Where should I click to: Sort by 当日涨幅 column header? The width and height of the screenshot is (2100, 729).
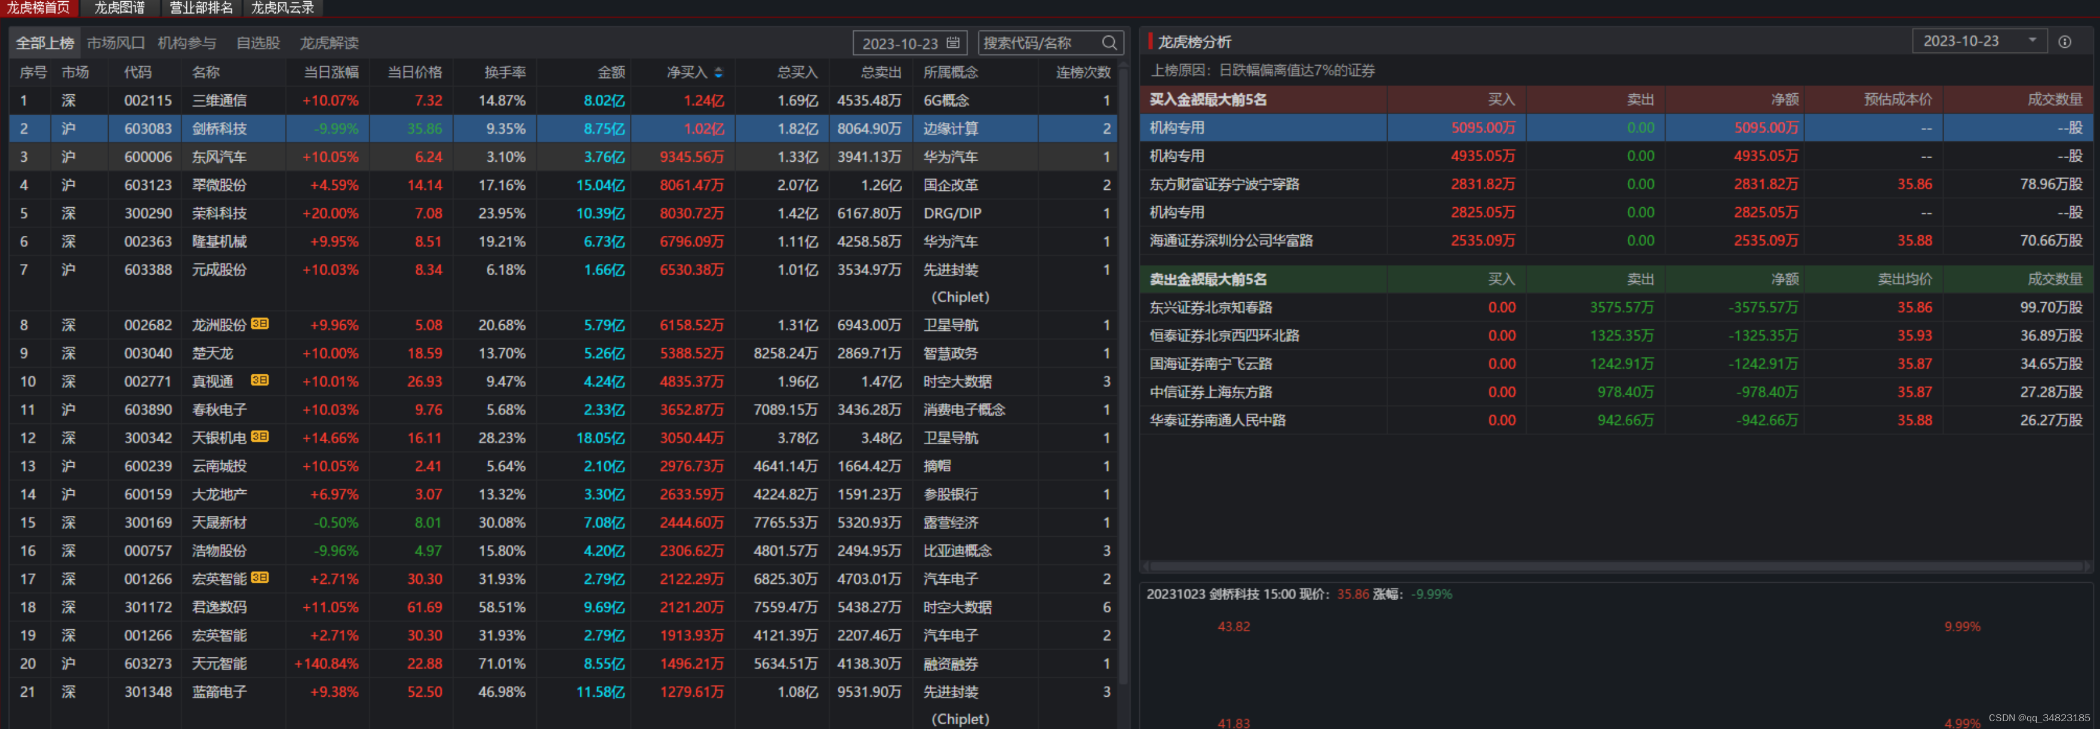(331, 73)
